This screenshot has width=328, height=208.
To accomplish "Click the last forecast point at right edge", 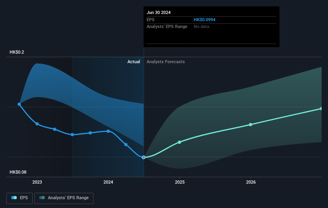I will tap(321, 109).
